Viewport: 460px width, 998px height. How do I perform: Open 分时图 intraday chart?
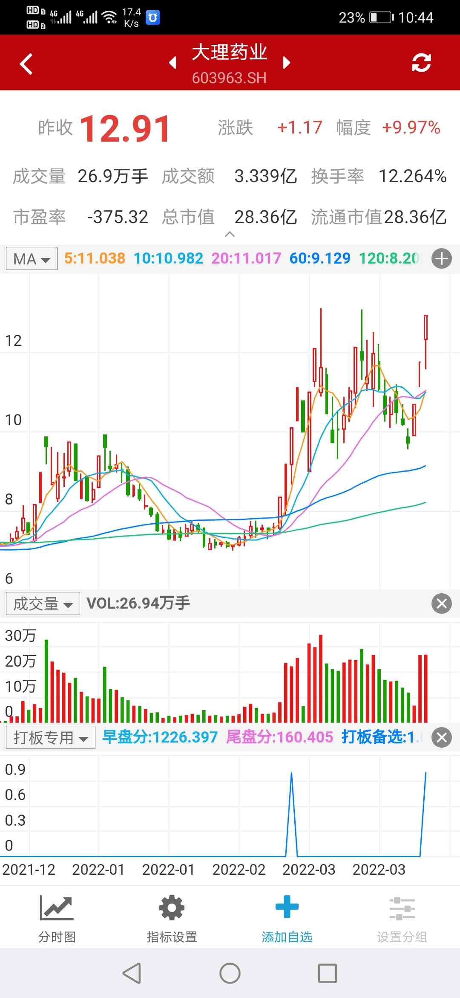point(57,917)
